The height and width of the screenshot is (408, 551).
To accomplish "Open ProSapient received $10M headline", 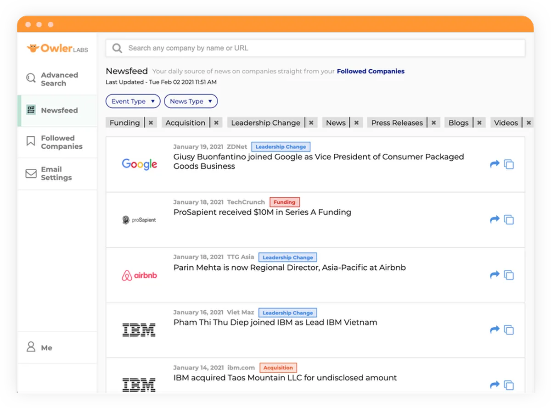I will (262, 212).
